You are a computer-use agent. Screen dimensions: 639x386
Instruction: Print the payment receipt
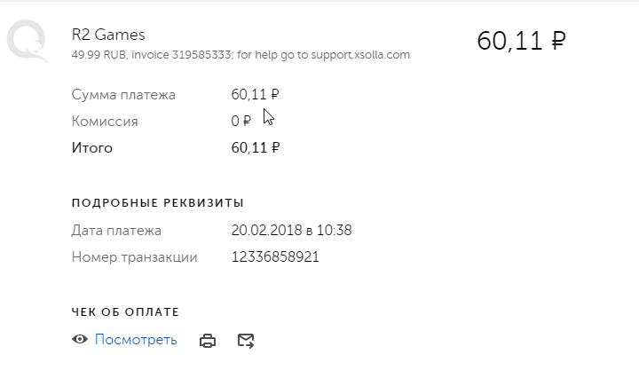208,340
